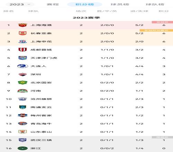Click the 河南 team logo
This screenshot has width=173, height=152.
[x=22, y=91]
